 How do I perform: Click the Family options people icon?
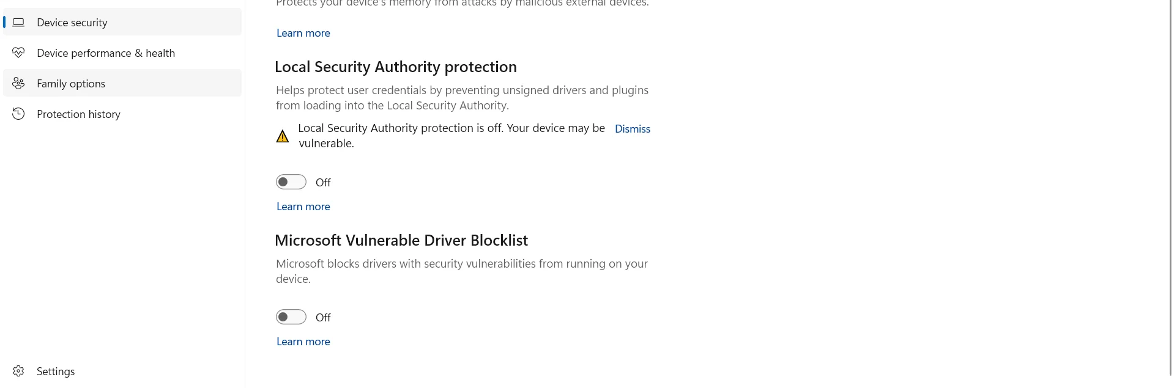pos(19,84)
